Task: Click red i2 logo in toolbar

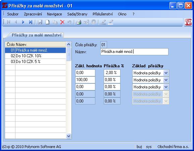Action: 188,22
